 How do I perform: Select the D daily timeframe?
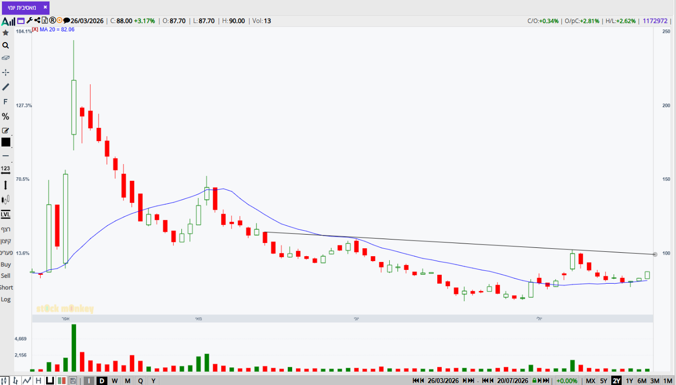coord(102,381)
